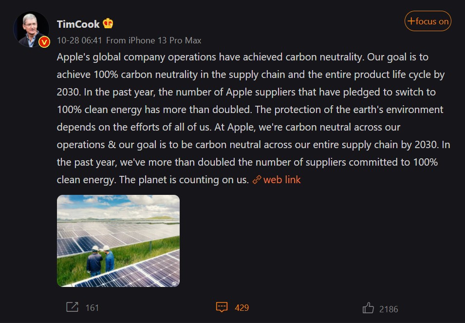Screen dimensions: 465x323
Task: Click the From iPhone 13 Pro Max source link
Action: [154, 41]
